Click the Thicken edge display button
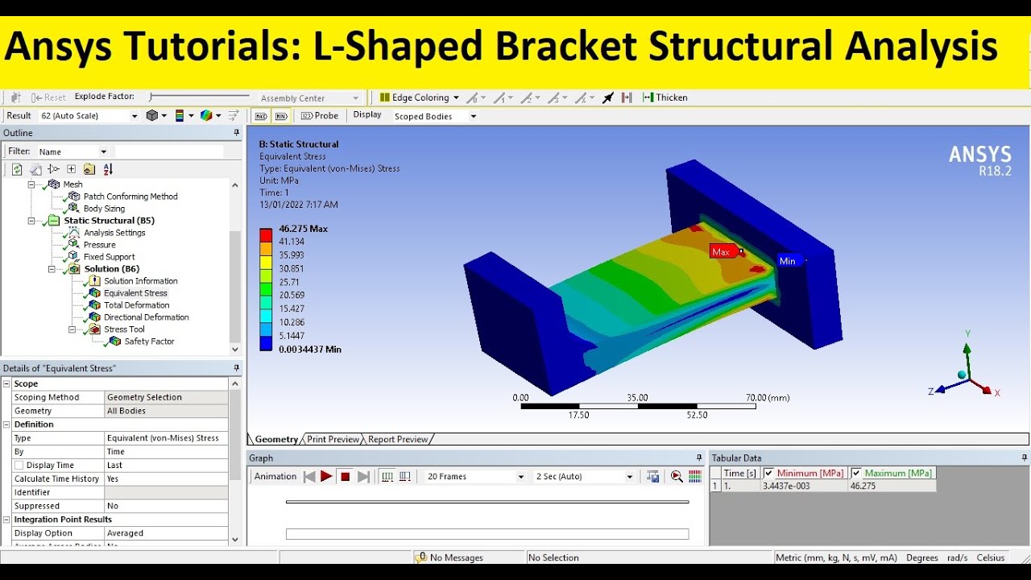 pos(665,97)
